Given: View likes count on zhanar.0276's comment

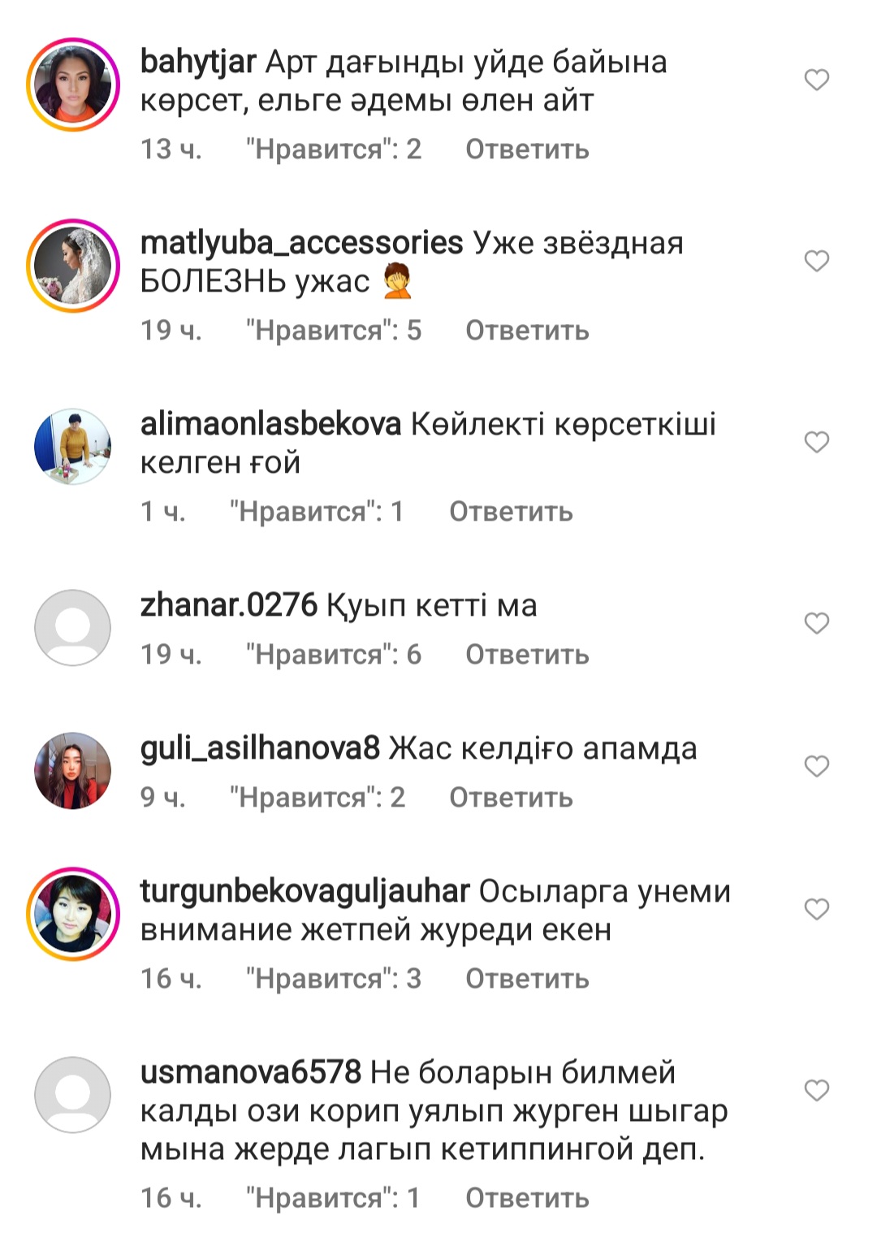Looking at the screenshot, I should coord(334,655).
